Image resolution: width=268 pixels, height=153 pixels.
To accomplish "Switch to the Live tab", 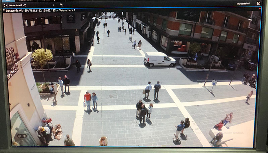I will [7, 1].
